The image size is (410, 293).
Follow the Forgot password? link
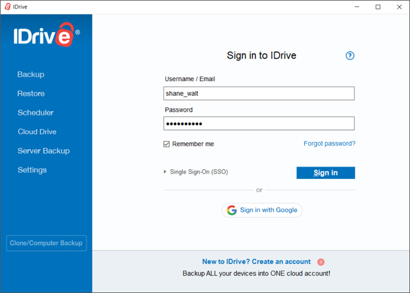point(329,143)
